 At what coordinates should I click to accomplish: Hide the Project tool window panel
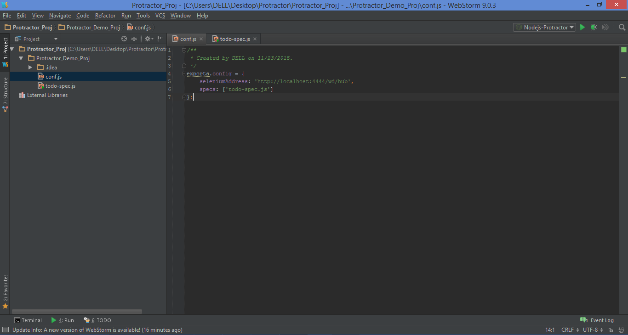160,39
